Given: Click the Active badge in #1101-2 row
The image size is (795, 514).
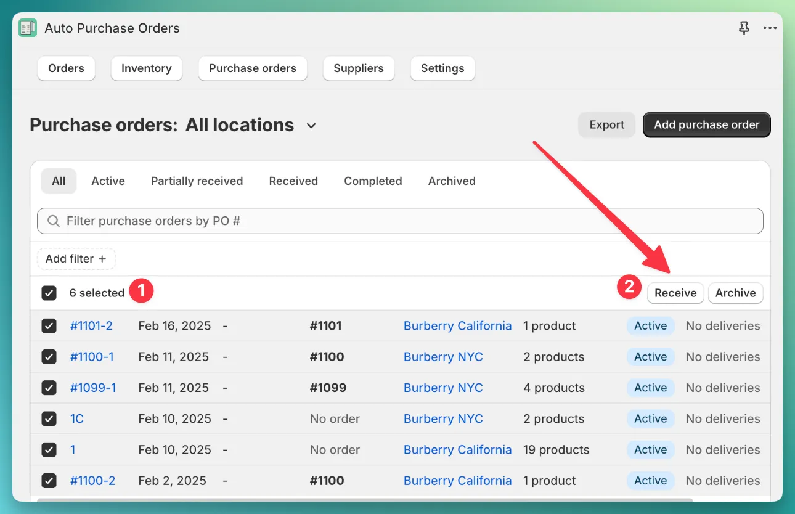Looking at the screenshot, I should click(x=651, y=326).
